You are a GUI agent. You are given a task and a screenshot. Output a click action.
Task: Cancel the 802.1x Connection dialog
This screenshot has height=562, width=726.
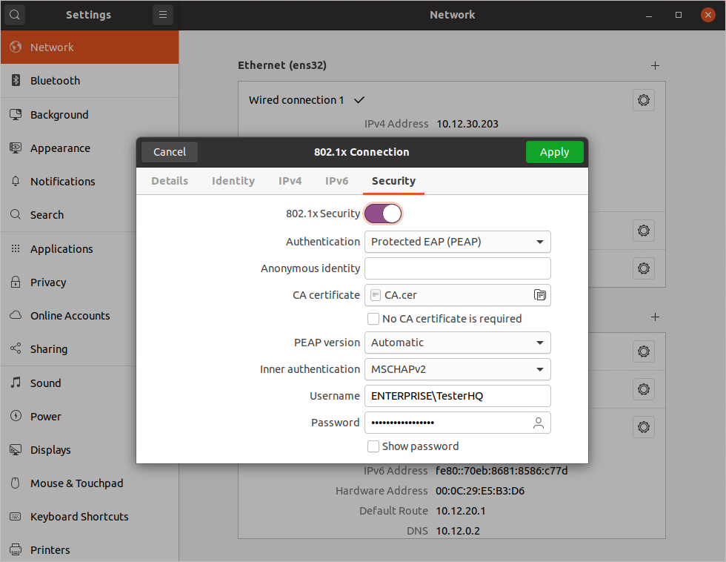click(x=170, y=152)
